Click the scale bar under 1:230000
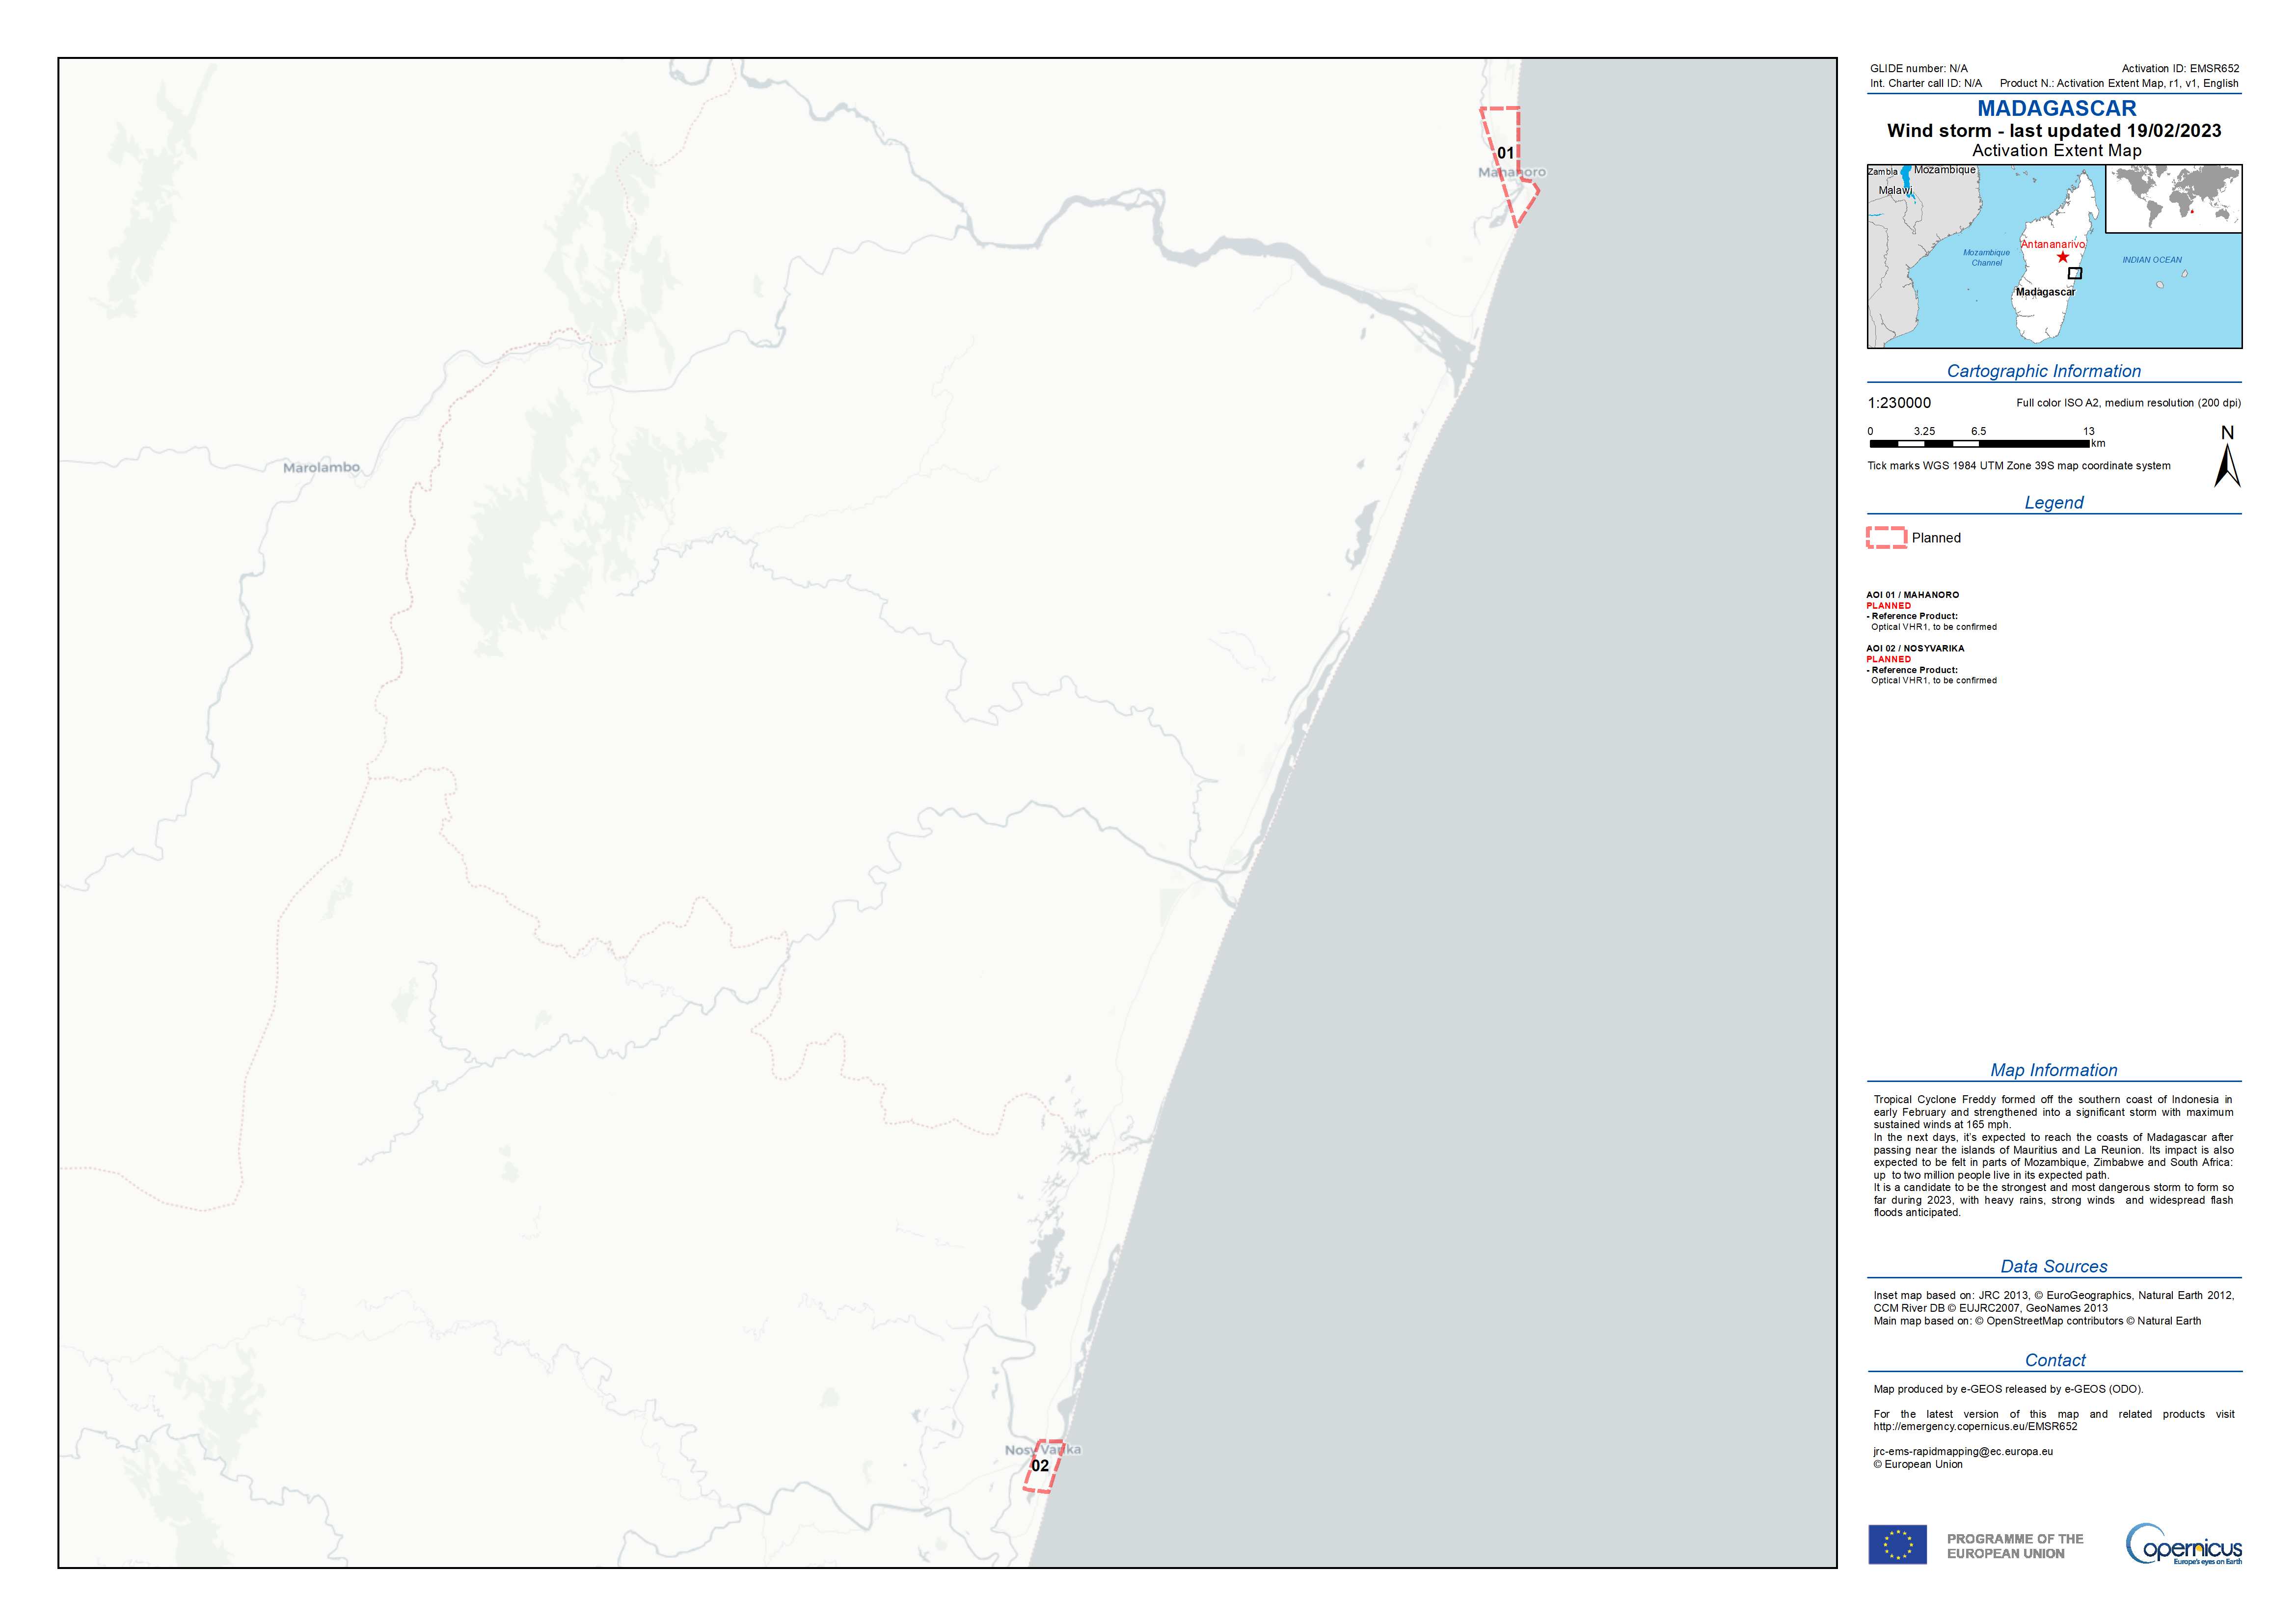This screenshot has width=2296, height=1623. pyautogui.click(x=1978, y=443)
